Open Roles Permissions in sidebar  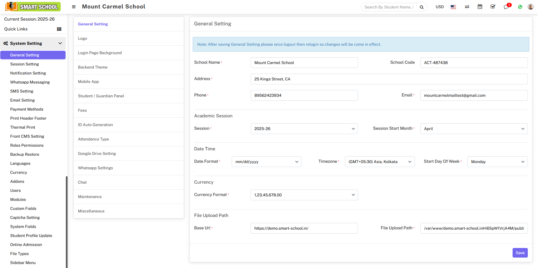pyautogui.click(x=27, y=145)
